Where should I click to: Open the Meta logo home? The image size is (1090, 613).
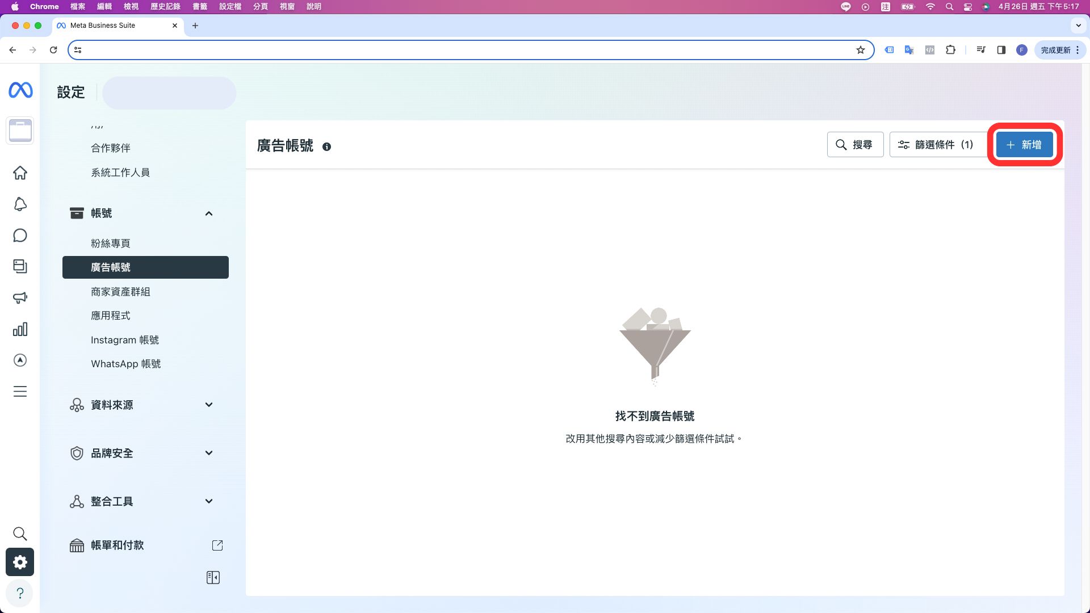(x=20, y=90)
